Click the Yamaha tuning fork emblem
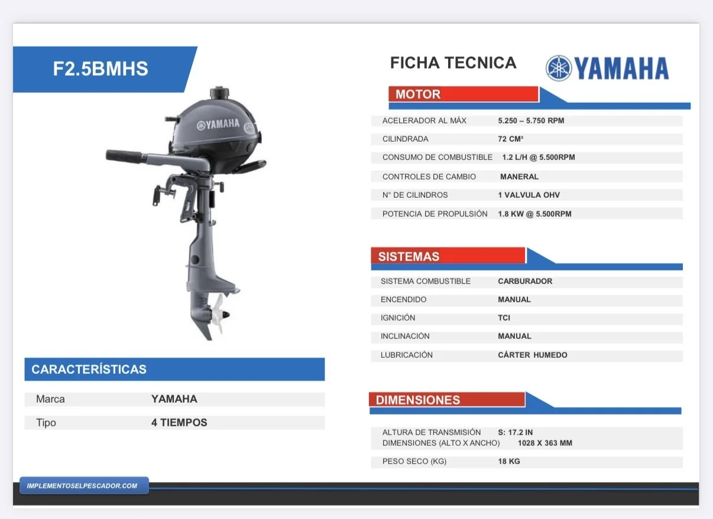The height and width of the screenshot is (519, 713). [x=559, y=68]
